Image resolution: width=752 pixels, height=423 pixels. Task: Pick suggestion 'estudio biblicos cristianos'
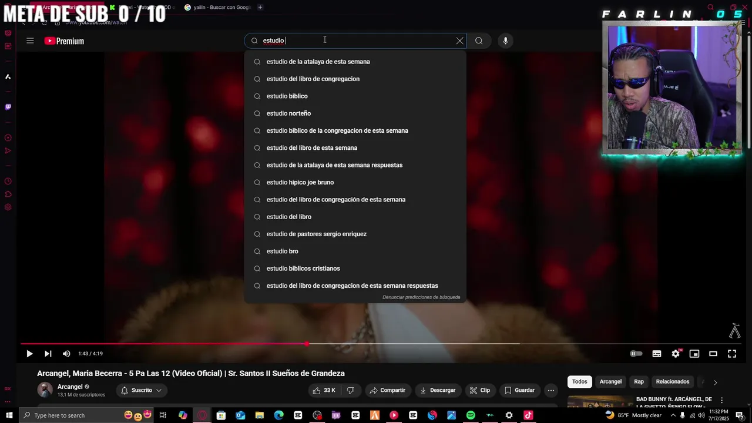pos(355,268)
